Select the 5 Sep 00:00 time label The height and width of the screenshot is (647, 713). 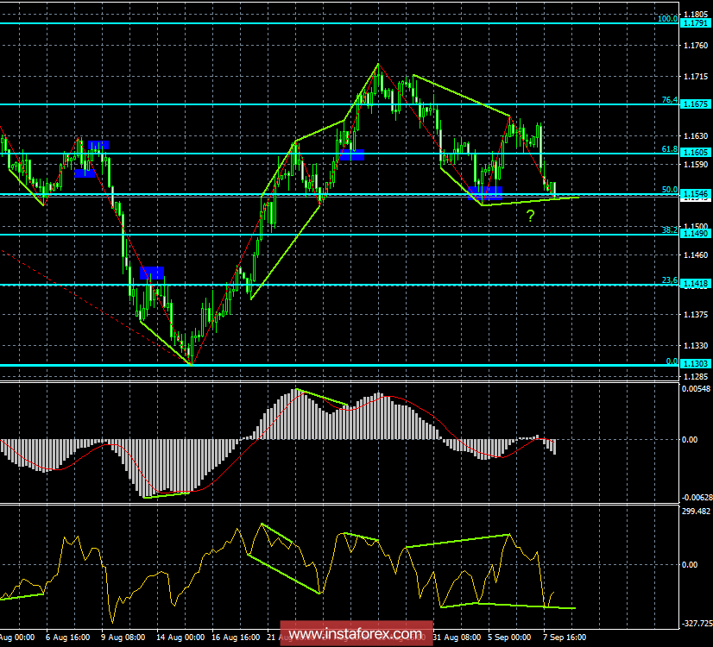pos(508,638)
